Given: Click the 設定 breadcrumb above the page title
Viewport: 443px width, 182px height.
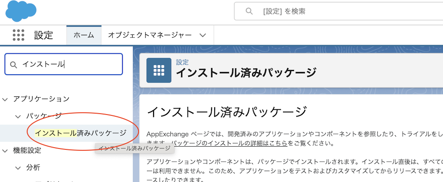Looking at the screenshot, I should (182, 62).
